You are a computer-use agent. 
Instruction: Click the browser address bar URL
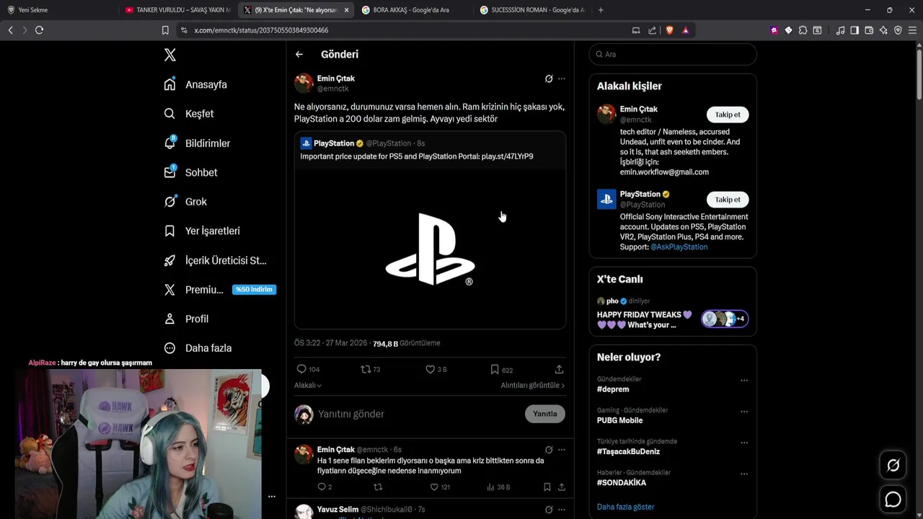[261, 30]
